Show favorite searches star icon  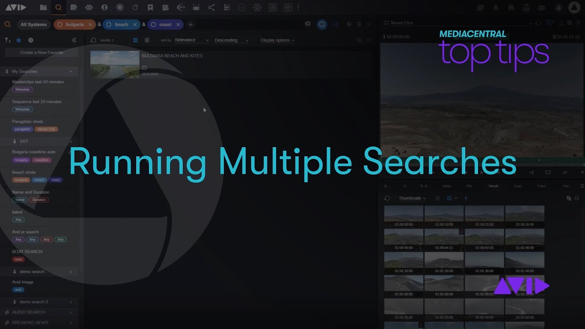19,40
